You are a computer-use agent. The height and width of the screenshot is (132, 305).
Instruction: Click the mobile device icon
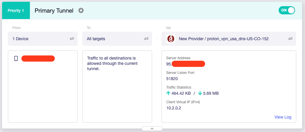tap(16, 58)
